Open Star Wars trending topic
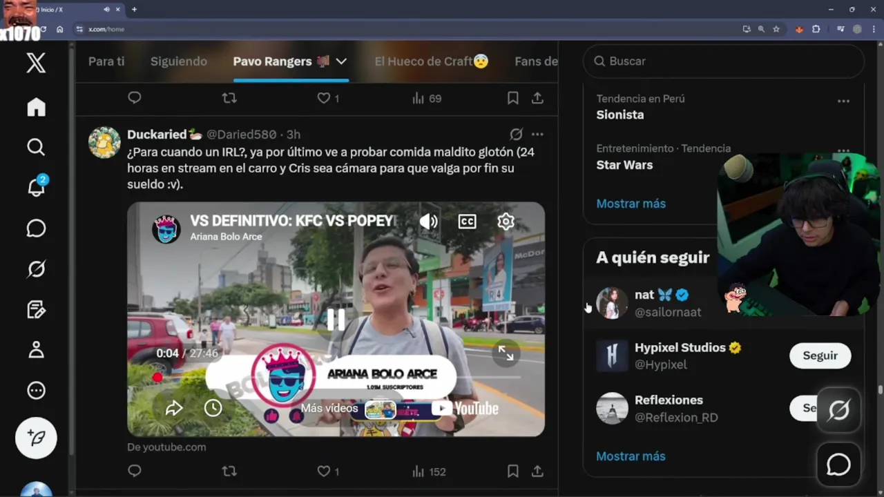 [624, 165]
